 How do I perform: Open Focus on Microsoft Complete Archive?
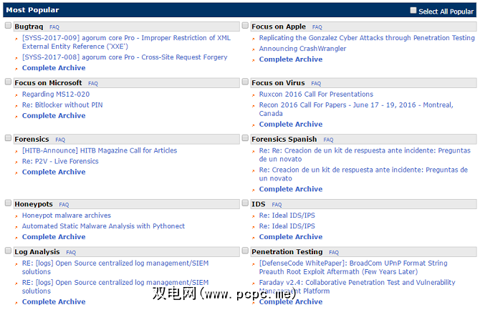click(x=54, y=116)
